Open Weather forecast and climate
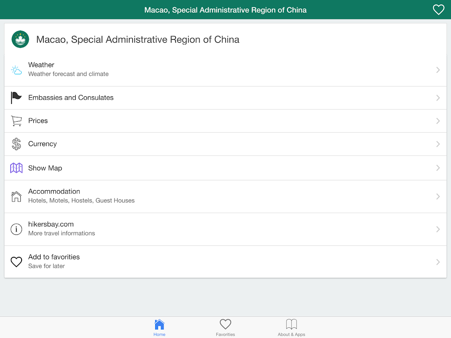Screen dimensions: 451x338 pos(226,70)
